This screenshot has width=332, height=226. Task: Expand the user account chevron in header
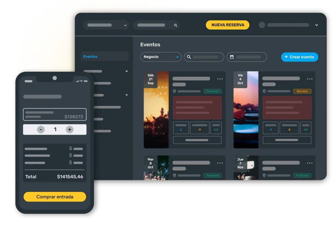click(316, 25)
